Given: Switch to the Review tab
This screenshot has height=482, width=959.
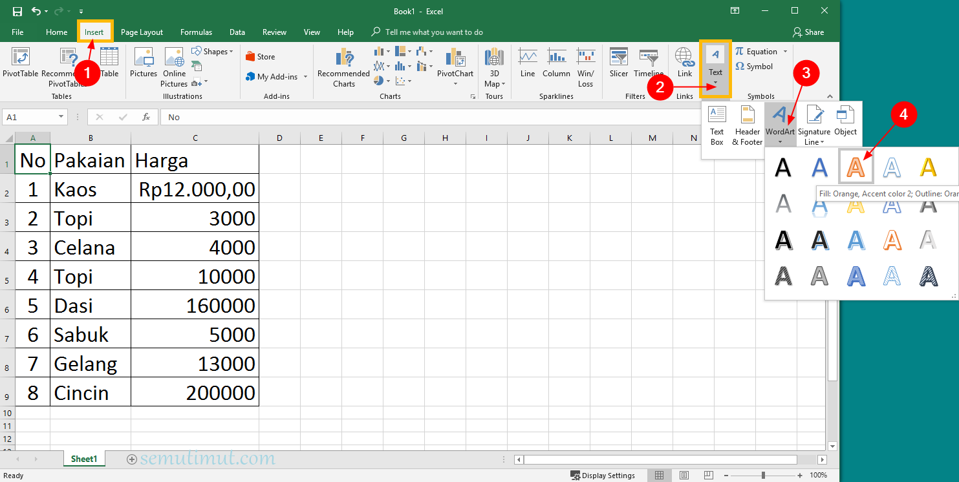Looking at the screenshot, I should click(x=275, y=32).
